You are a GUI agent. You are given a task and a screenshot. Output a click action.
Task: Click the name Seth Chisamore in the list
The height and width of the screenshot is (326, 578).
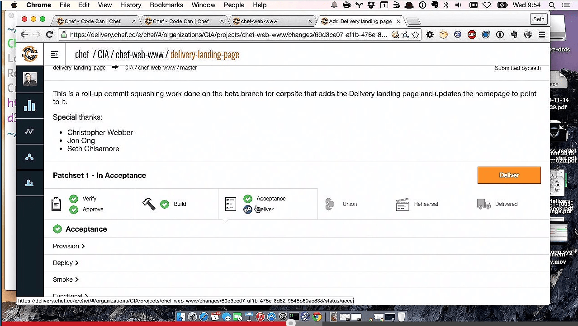pyautogui.click(x=93, y=149)
